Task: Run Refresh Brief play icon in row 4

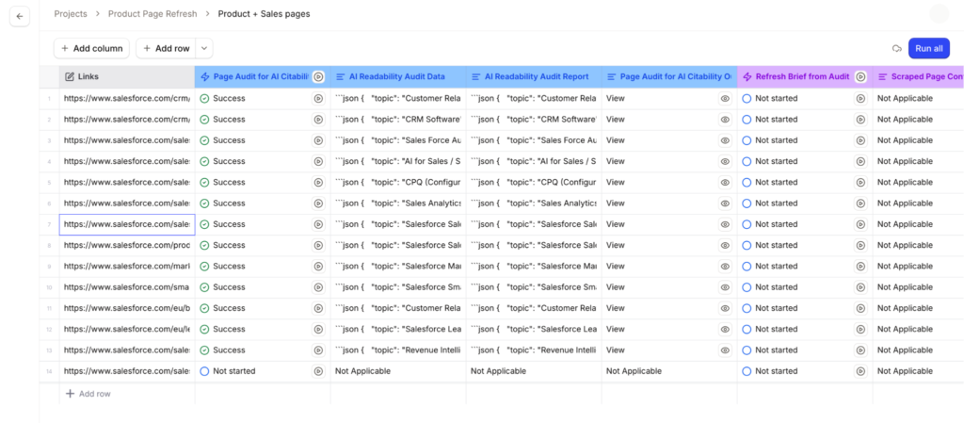Action: click(x=860, y=161)
